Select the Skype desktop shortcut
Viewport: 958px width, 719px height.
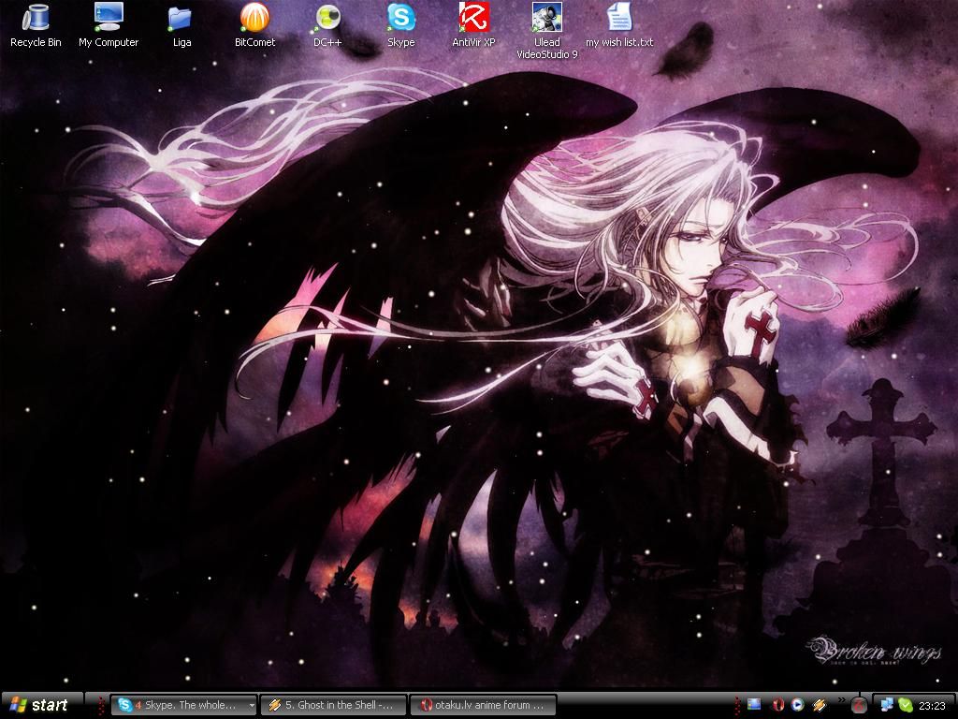[400, 25]
